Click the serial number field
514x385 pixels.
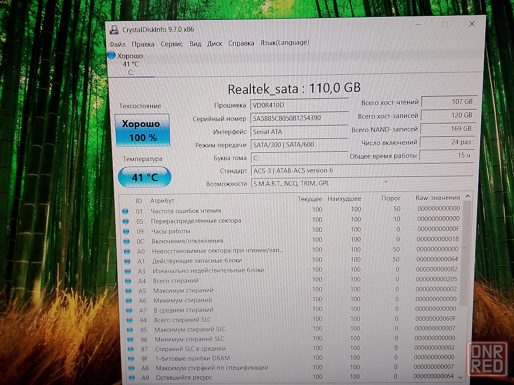coord(299,118)
